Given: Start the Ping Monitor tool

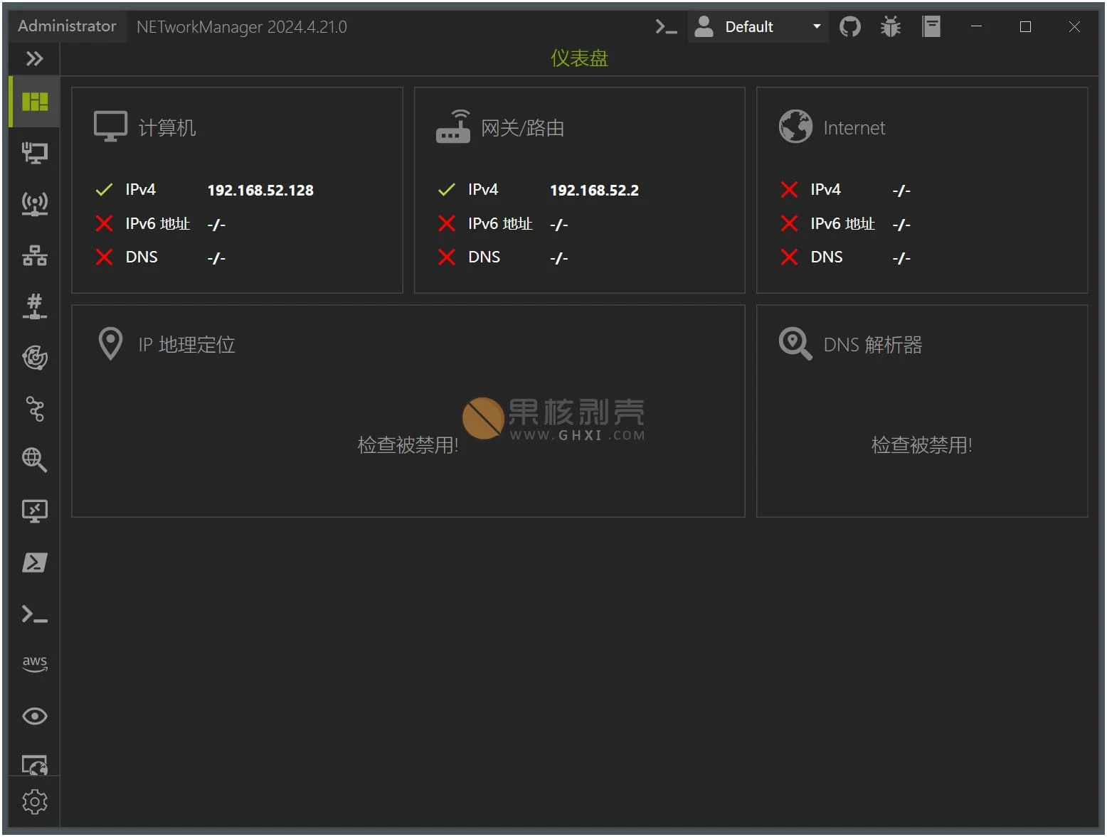Looking at the screenshot, I should pos(33,358).
